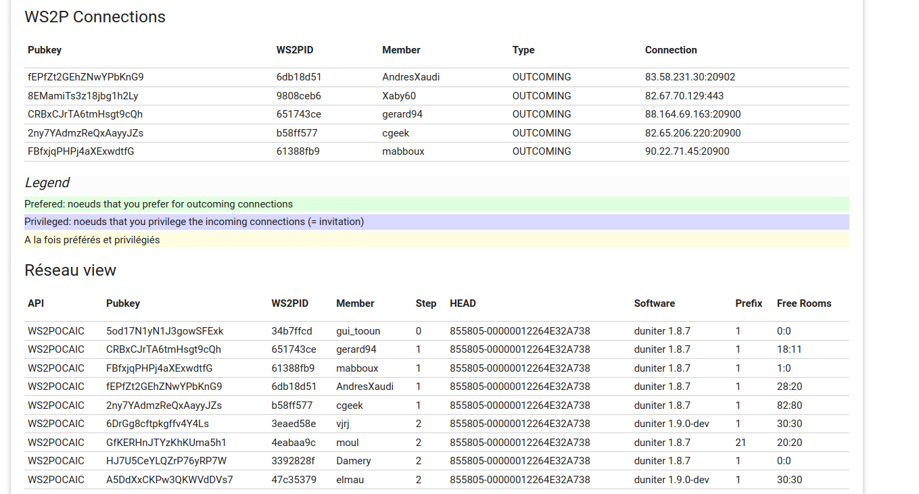The image size is (919, 494).
Task: Click HEAD value in gui_tooun row
Action: (520, 331)
